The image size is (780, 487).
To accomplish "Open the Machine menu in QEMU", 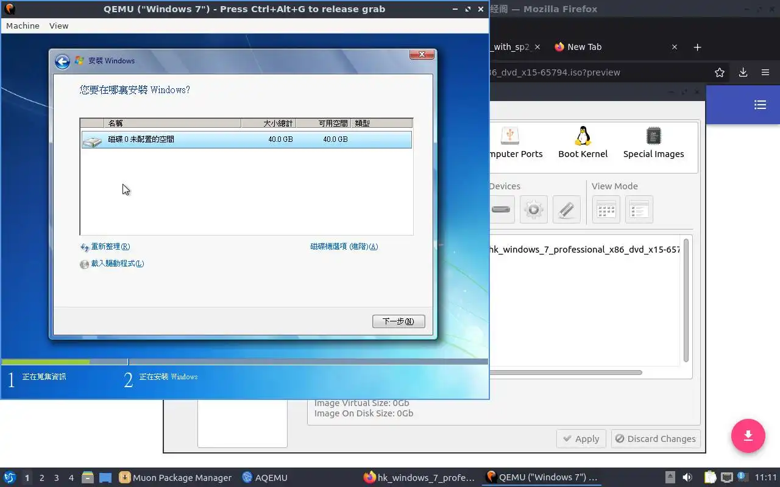I will click(x=23, y=26).
